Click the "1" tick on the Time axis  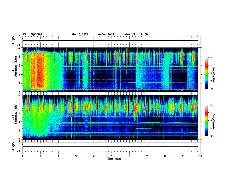coord(40,156)
